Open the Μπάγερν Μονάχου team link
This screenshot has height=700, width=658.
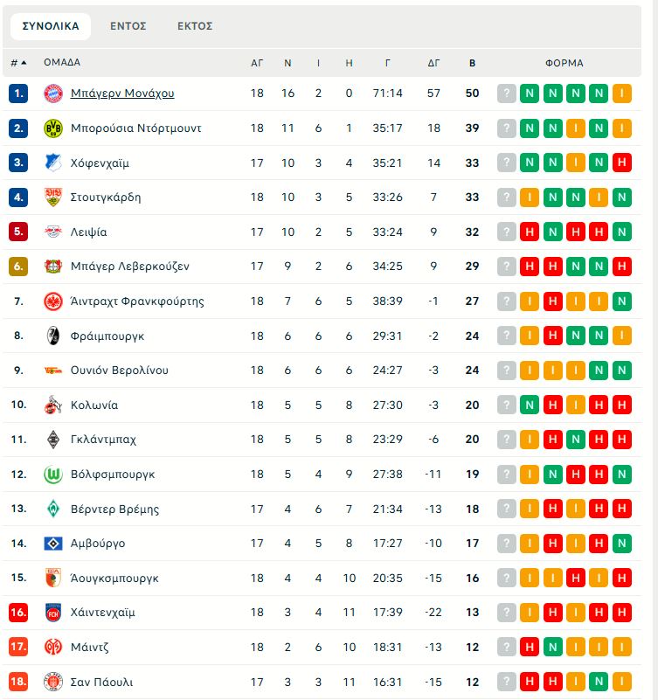pyautogui.click(x=122, y=94)
